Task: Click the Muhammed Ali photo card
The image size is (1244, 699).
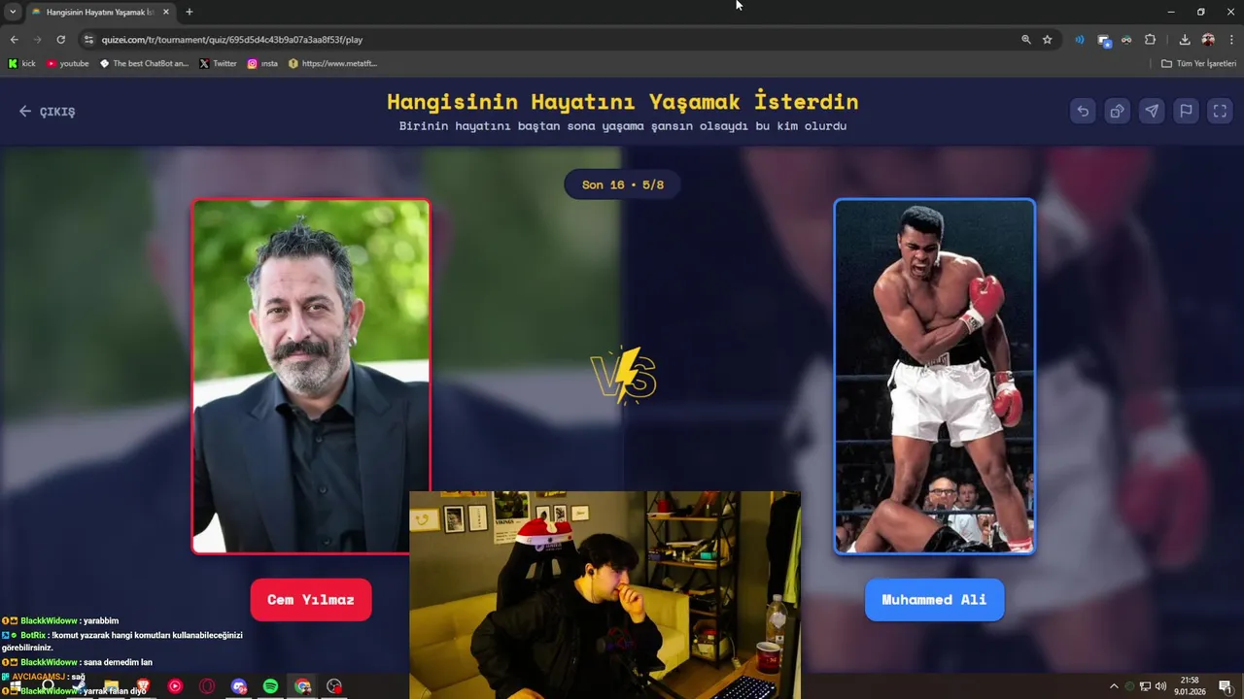Action: click(x=934, y=377)
